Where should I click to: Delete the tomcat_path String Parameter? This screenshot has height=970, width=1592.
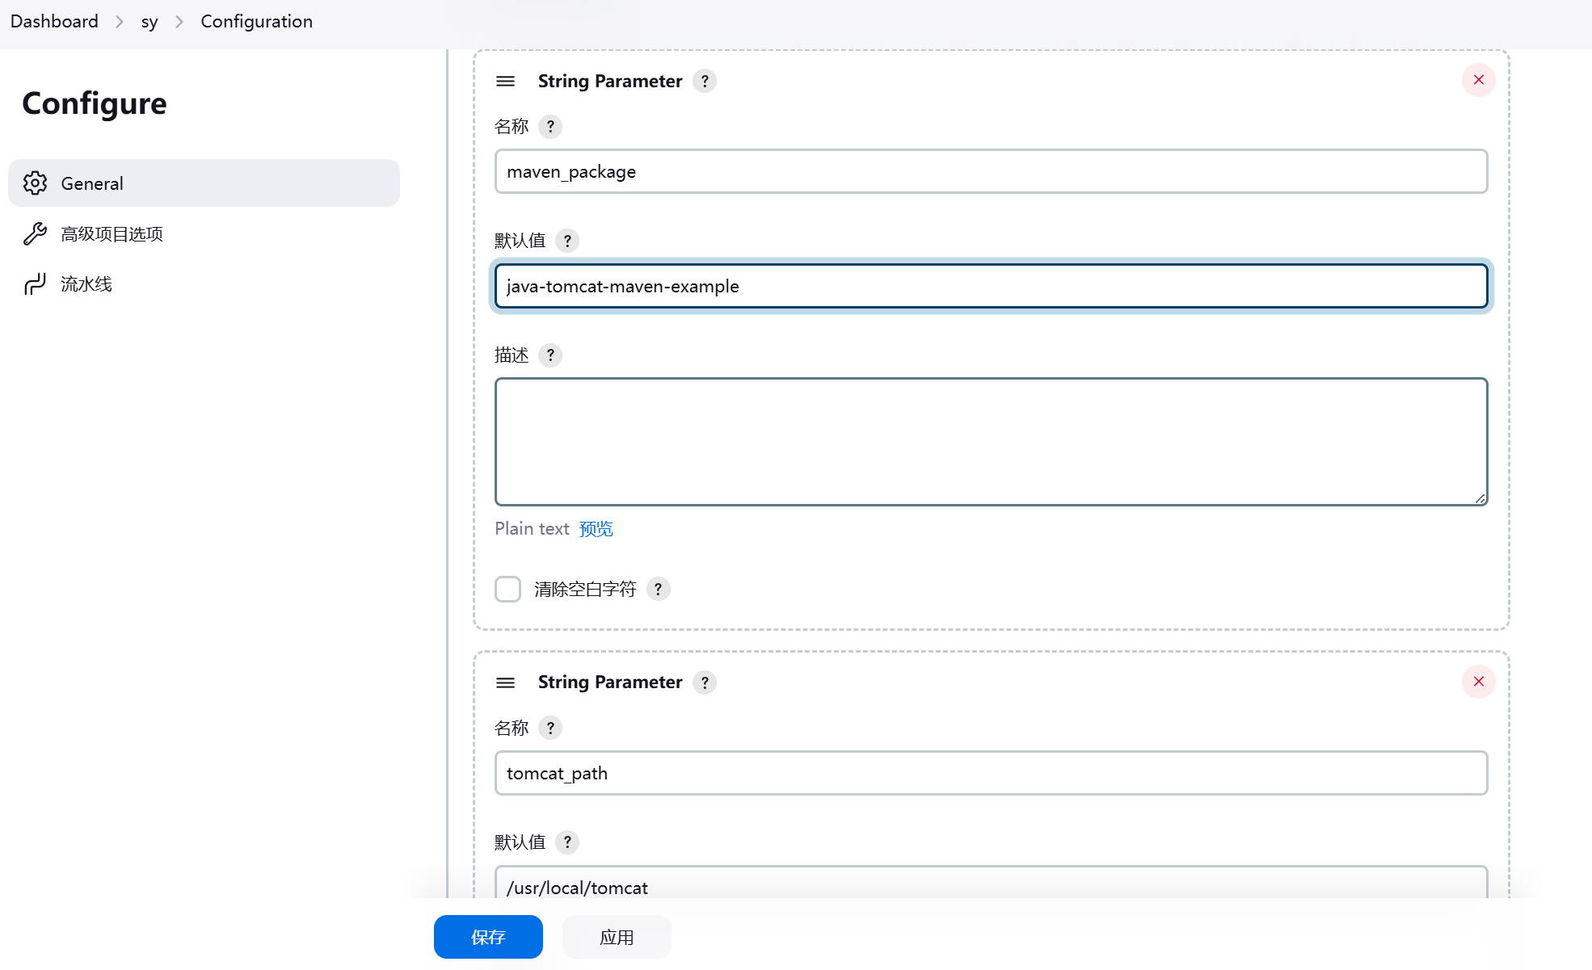(x=1478, y=682)
